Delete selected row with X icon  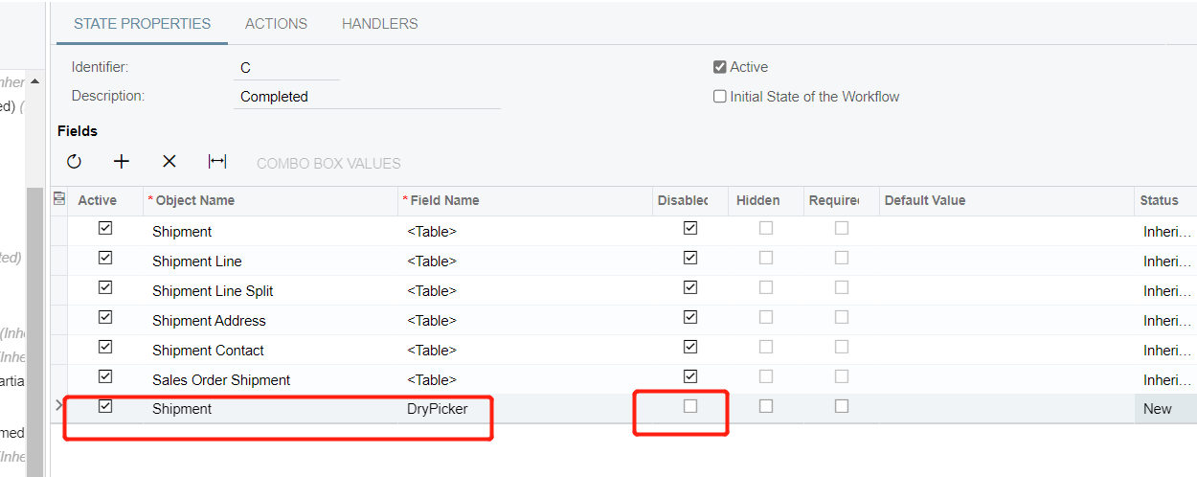[x=169, y=162]
